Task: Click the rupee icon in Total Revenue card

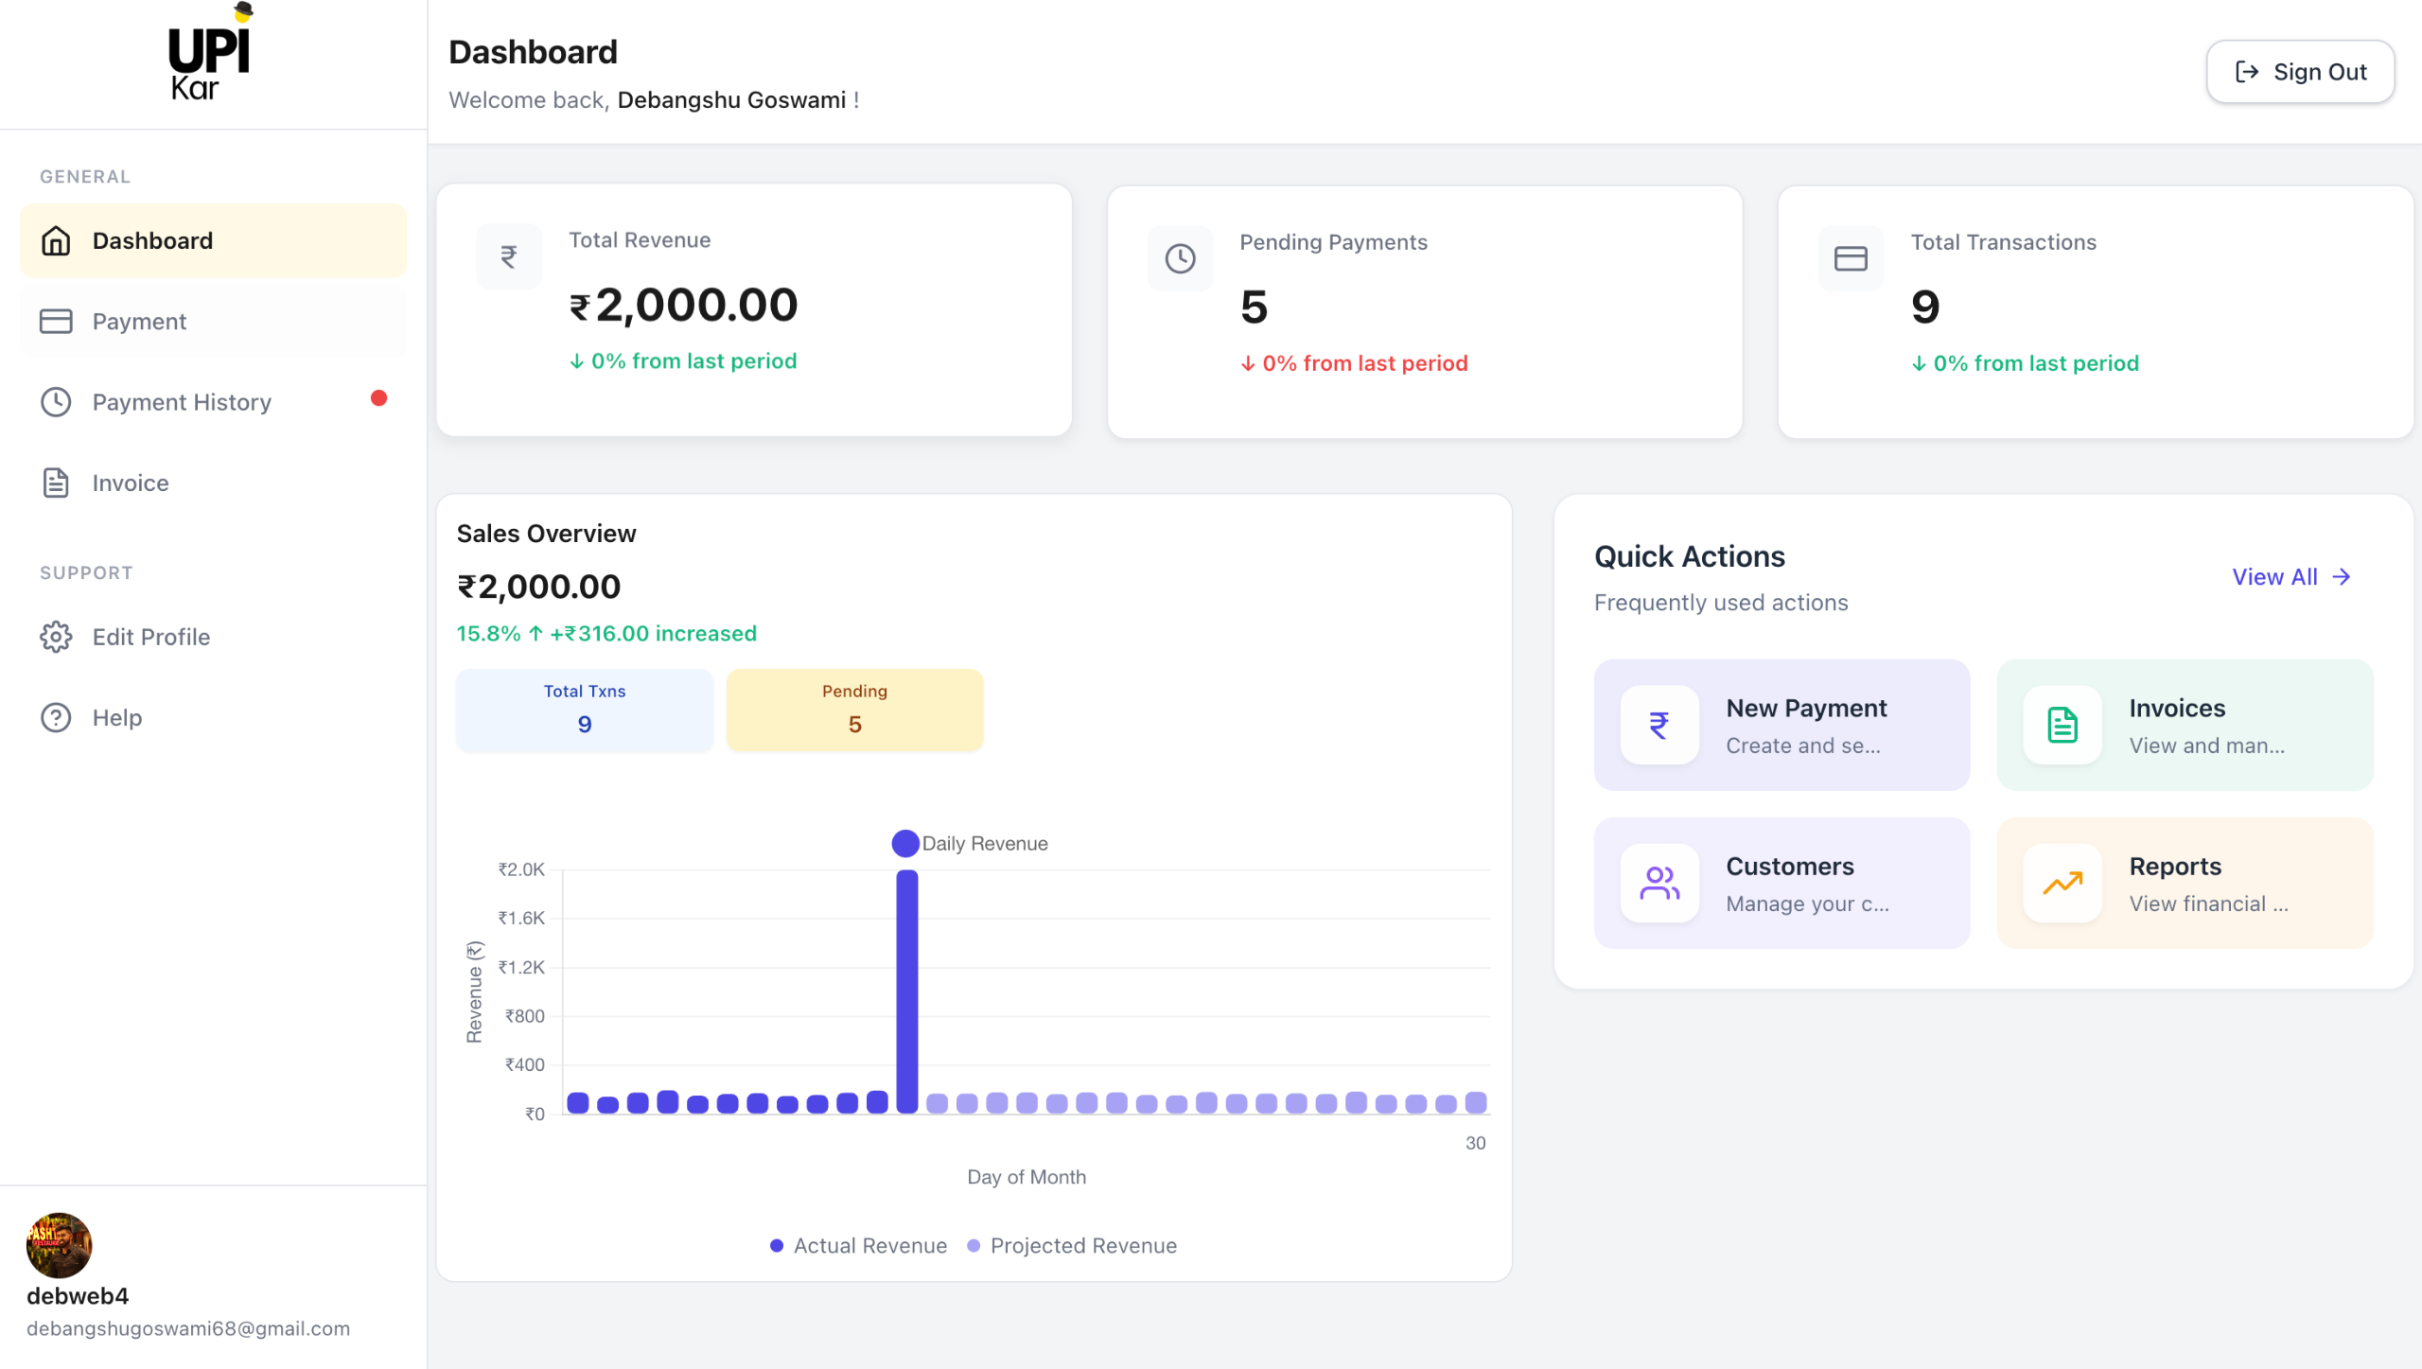Action: 509,256
